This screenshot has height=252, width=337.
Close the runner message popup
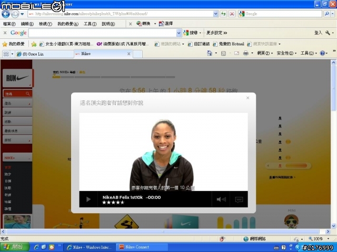tap(247, 98)
